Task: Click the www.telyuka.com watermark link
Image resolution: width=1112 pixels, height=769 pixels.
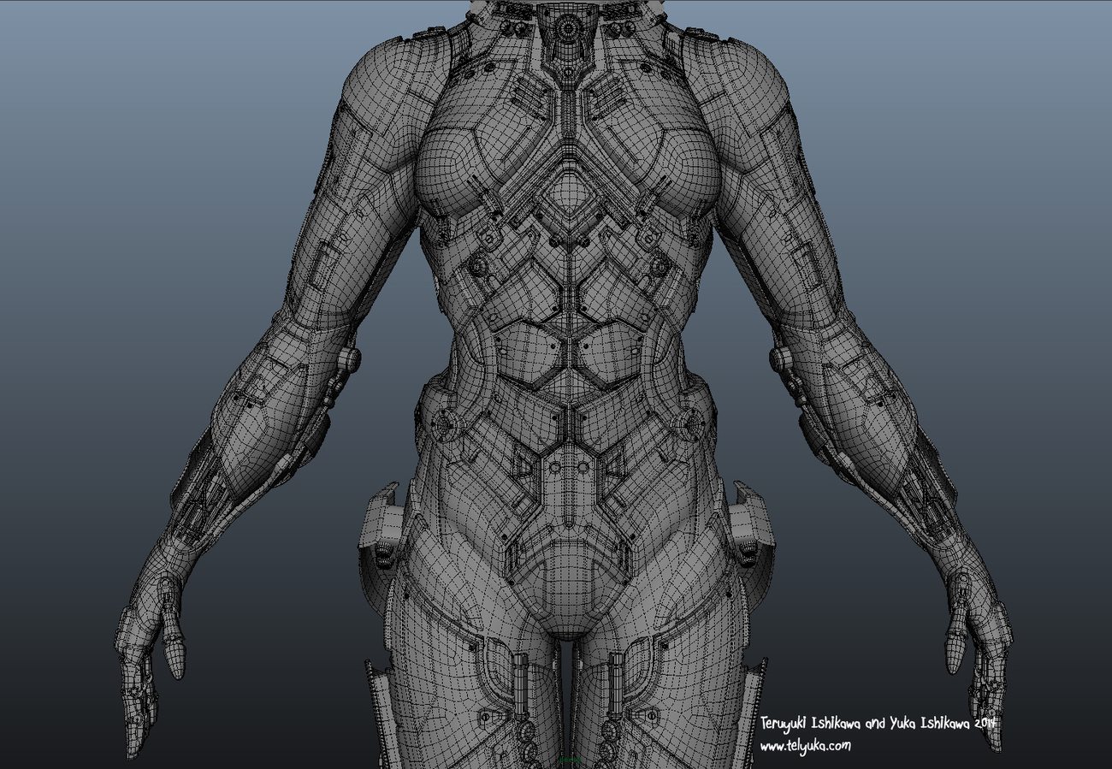Action: click(x=805, y=746)
